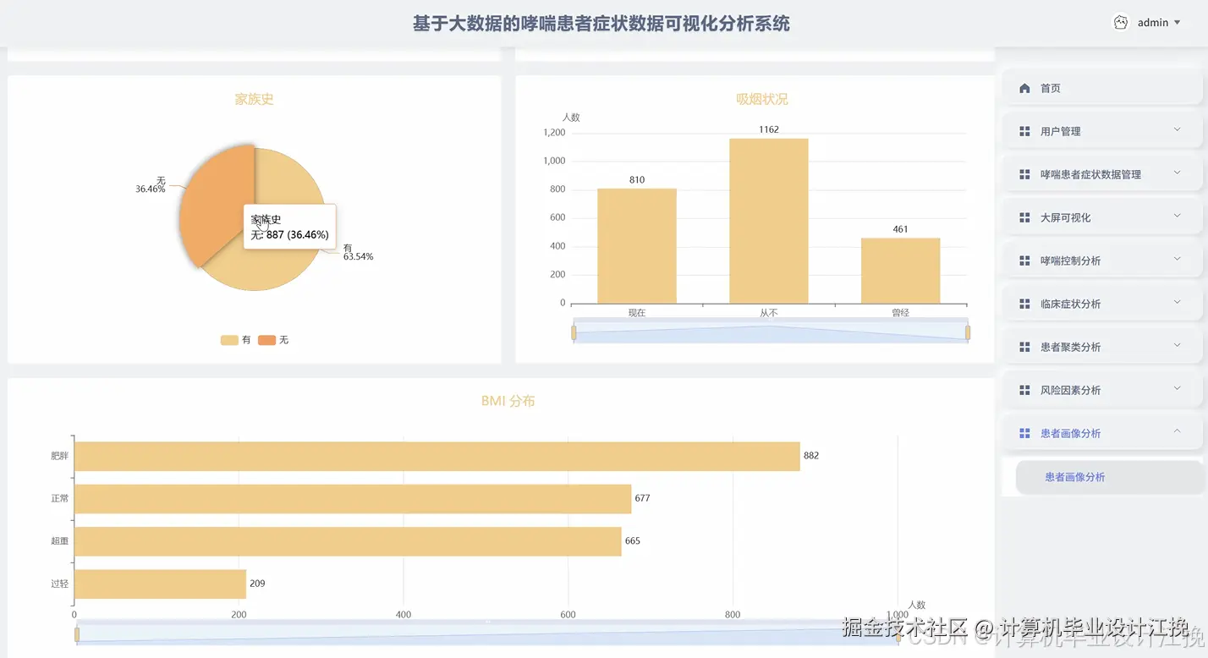Open the 临床症状分析 menu item
The height and width of the screenshot is (658, 1208).
[1102, 304]
